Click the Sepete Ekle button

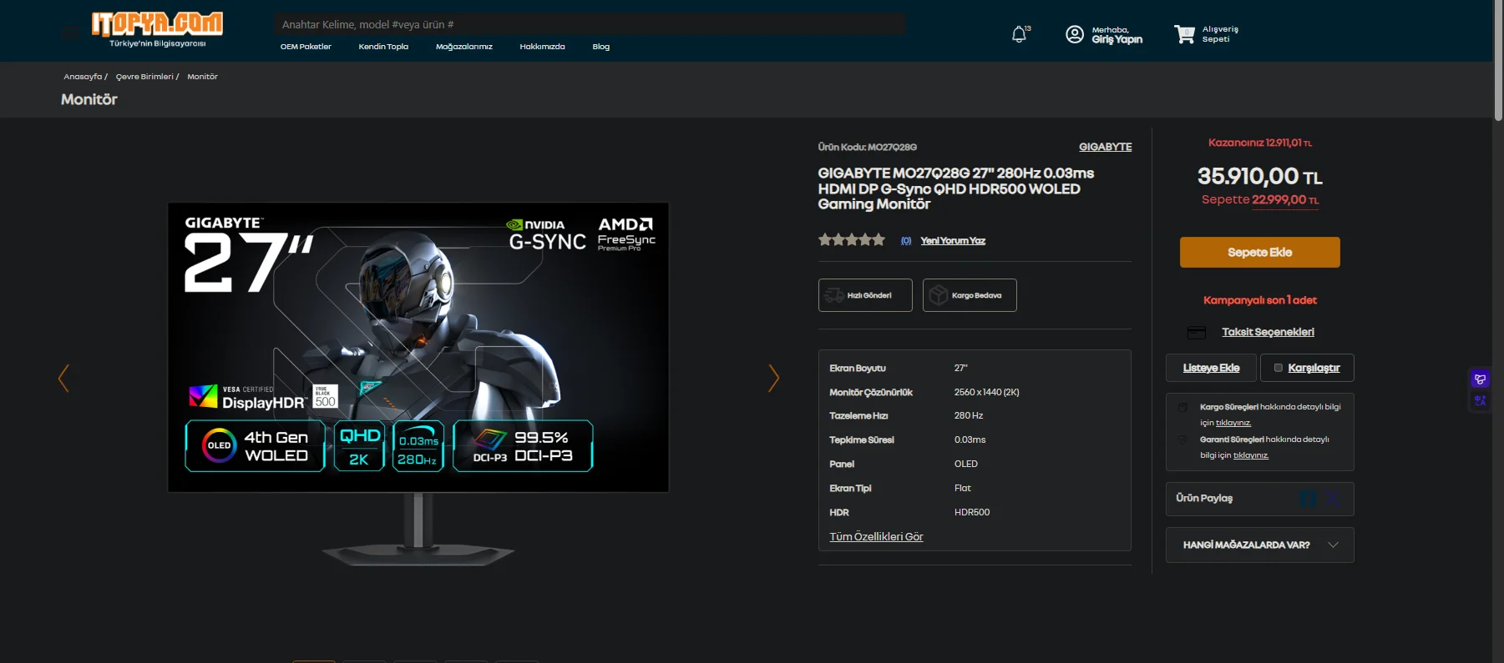click(x=1259, y=253)
